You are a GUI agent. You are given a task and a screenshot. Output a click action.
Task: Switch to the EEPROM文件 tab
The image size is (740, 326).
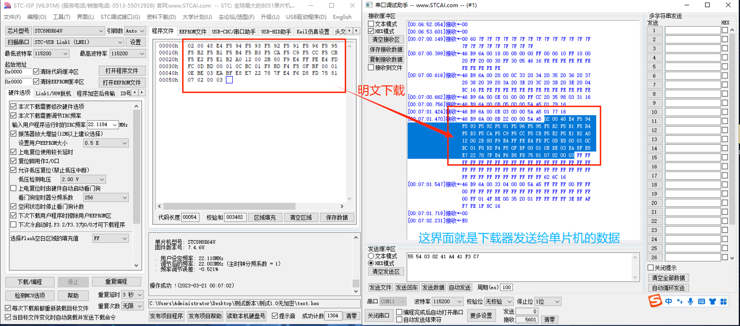[193, 32]
